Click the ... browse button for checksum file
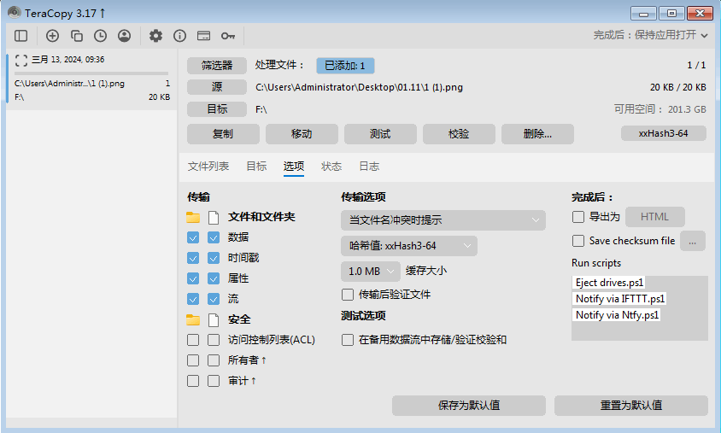This screenshot has width=721, height=433. coord(693,241)
